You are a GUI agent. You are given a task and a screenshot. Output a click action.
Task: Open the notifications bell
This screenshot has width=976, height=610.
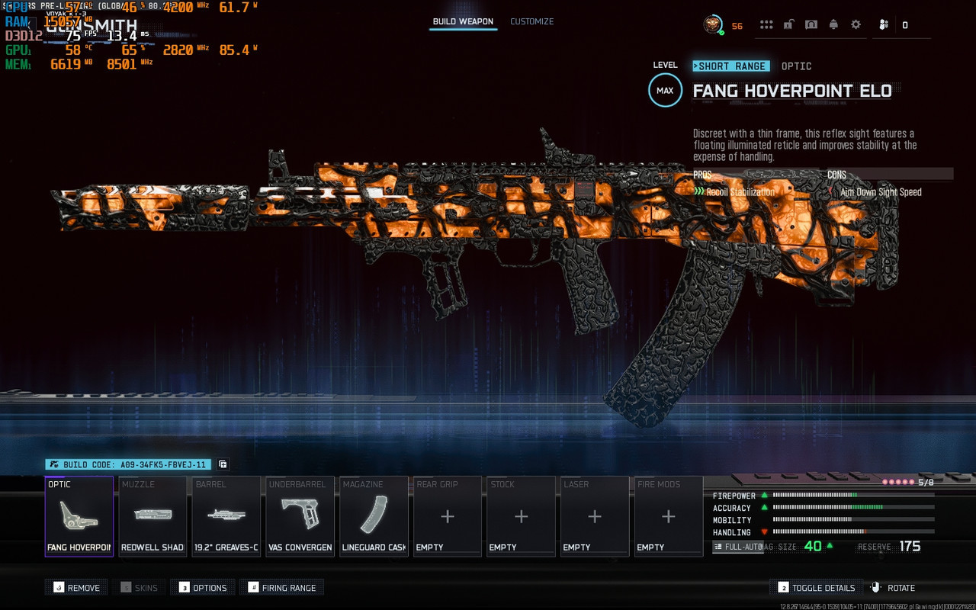point(833,25)
